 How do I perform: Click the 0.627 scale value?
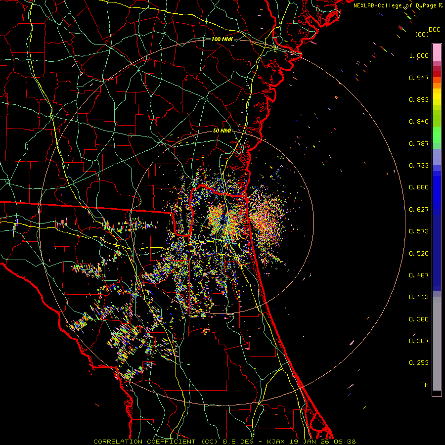(x=419, y=210)
